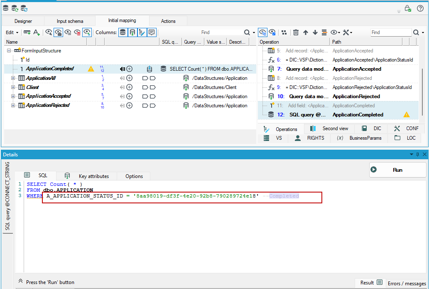Expand the ApplicationAll tree node
Screen dimensions: 429x289
coord(13,78)
